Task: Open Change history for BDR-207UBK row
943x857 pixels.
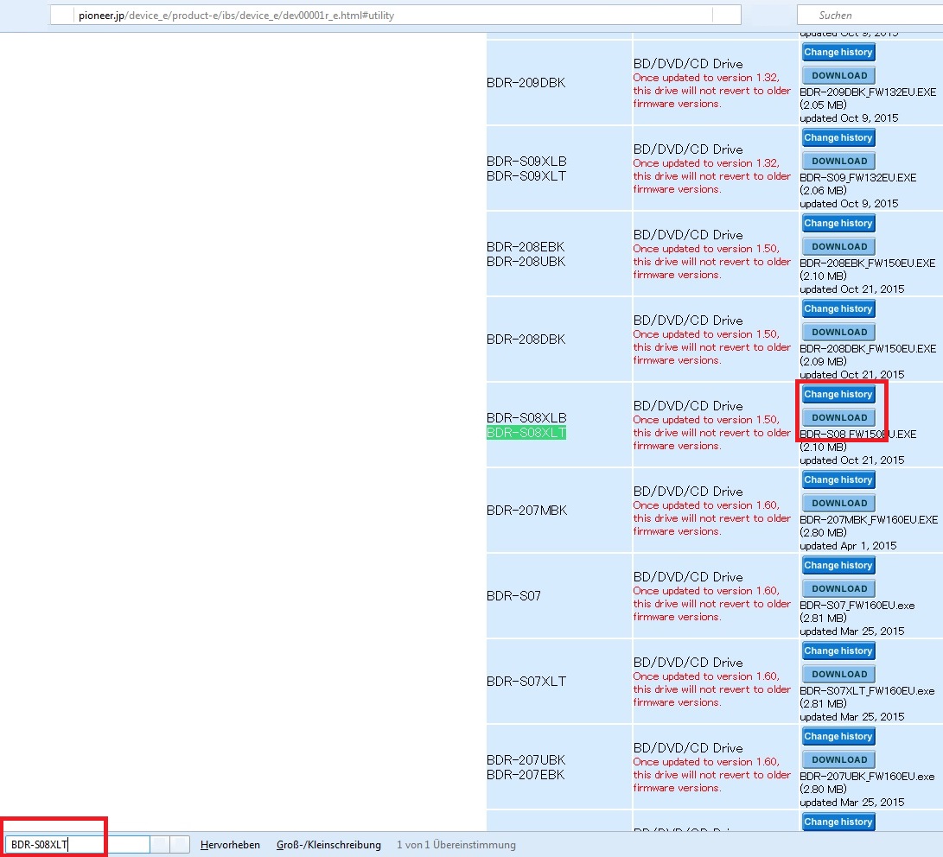Action: [838, 736]
